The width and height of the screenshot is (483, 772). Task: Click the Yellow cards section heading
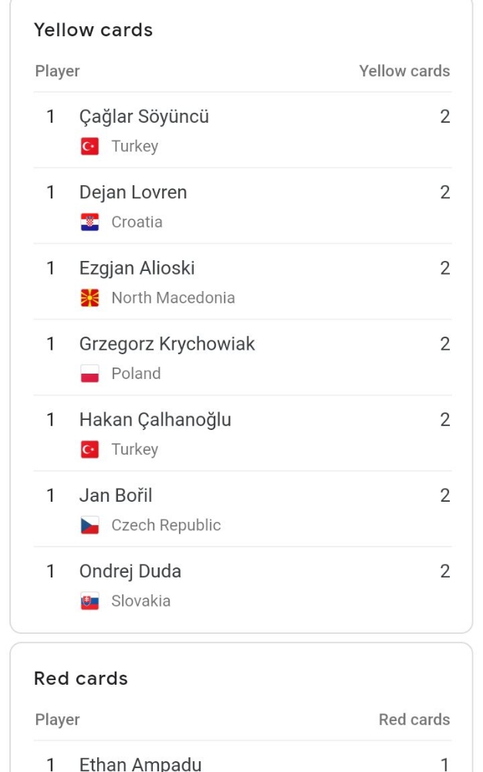93,30
